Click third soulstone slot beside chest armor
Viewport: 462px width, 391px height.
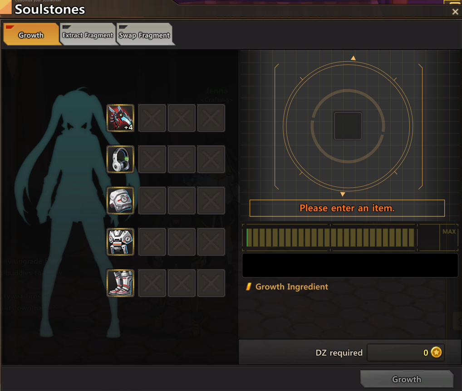pyautogui.click(x=211, y=242)
